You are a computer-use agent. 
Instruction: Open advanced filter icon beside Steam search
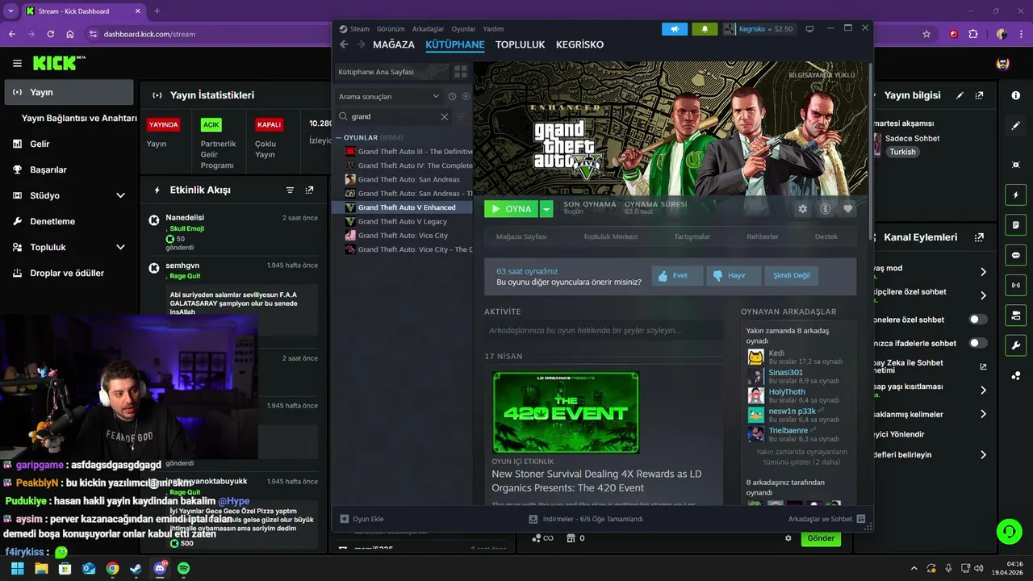click(x=462, y=116)
